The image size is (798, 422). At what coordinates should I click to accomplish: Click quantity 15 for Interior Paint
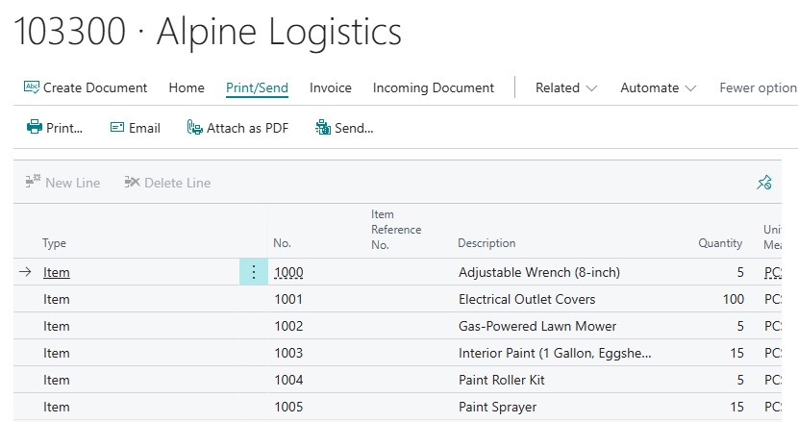coord(736,354)
